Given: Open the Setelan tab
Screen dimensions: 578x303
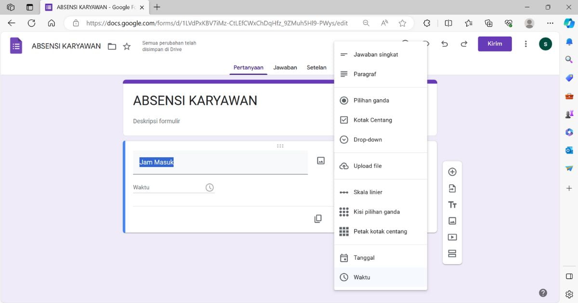Looking at the screenshot, I should [x=316, y=68].
